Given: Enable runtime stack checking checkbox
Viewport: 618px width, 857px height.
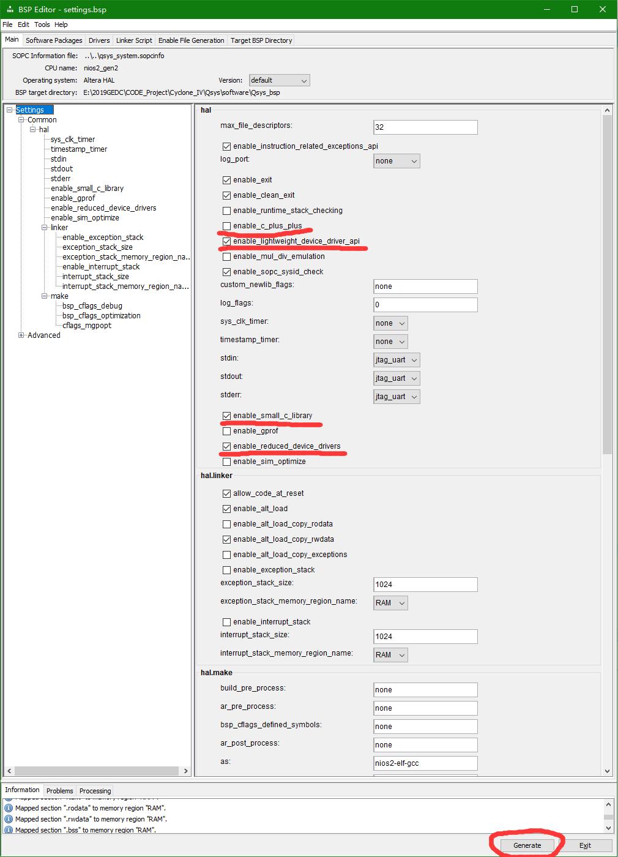Looking at the screenshot, I should coord(227,211).
